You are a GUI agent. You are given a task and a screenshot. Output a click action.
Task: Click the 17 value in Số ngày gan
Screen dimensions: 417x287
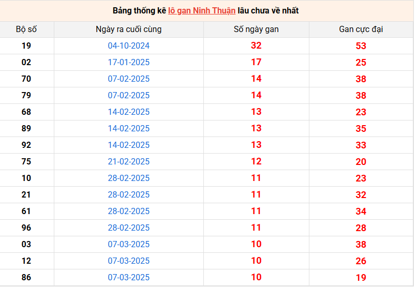256,62
